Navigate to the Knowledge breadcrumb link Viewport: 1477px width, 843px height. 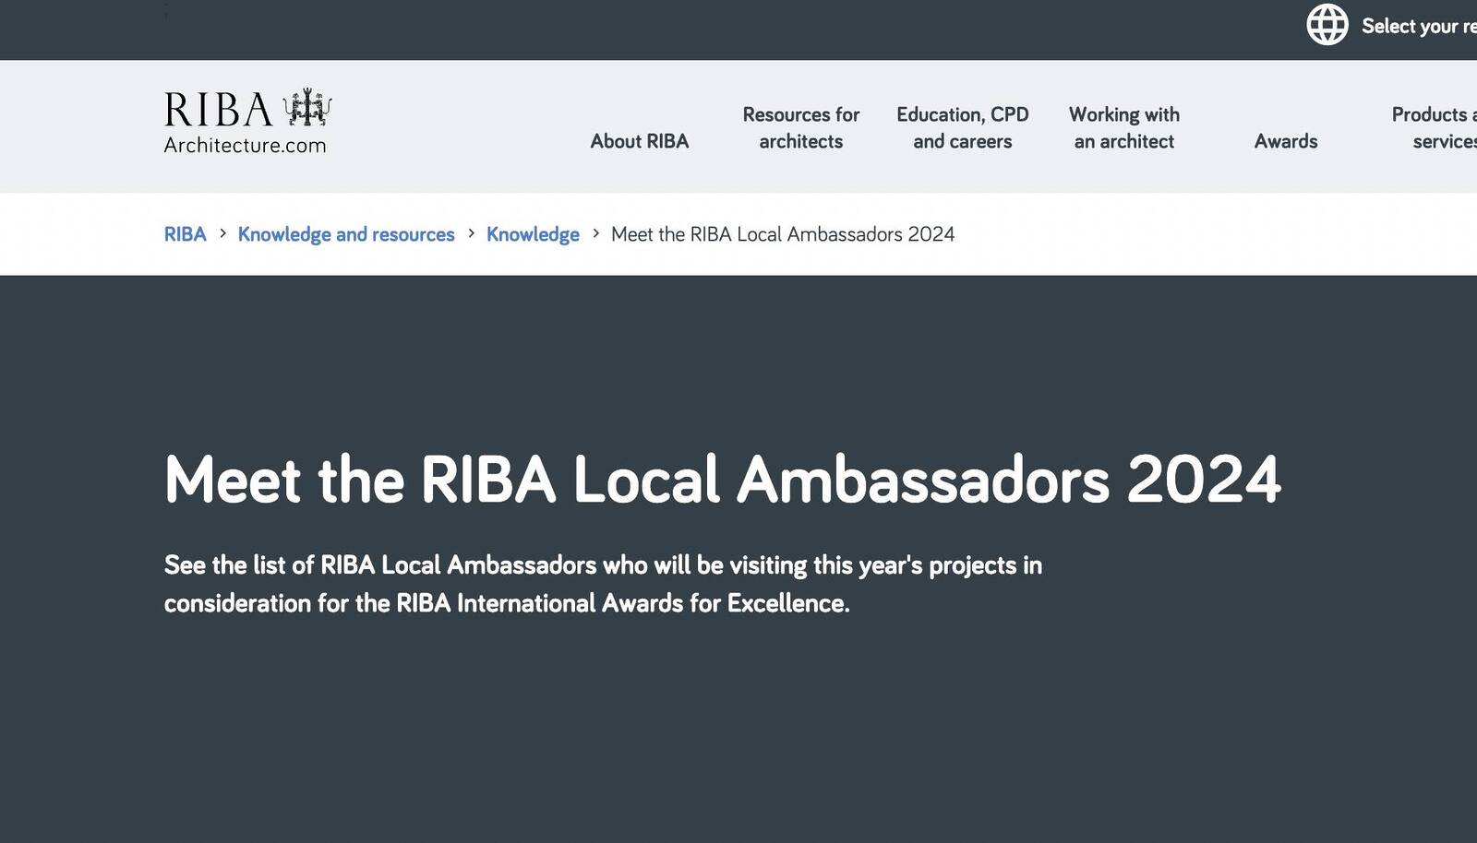[533, 234]
